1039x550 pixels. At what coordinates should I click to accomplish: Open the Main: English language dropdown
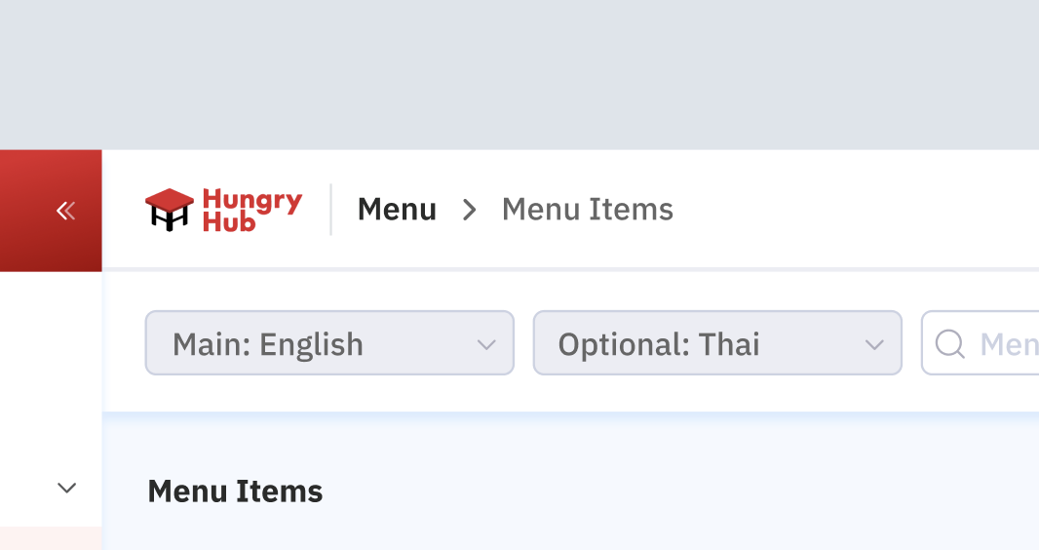tap(328, 343)
